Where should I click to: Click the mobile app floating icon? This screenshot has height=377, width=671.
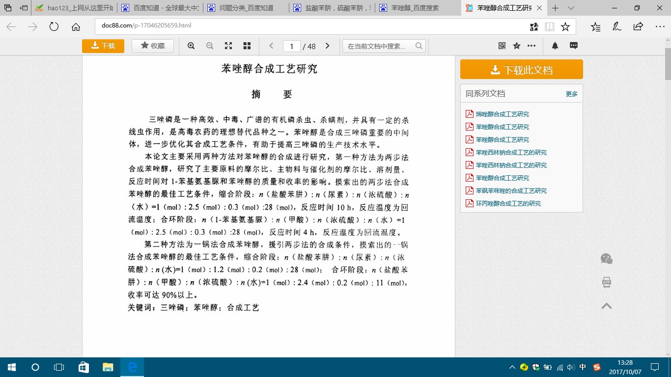(607, 282)
